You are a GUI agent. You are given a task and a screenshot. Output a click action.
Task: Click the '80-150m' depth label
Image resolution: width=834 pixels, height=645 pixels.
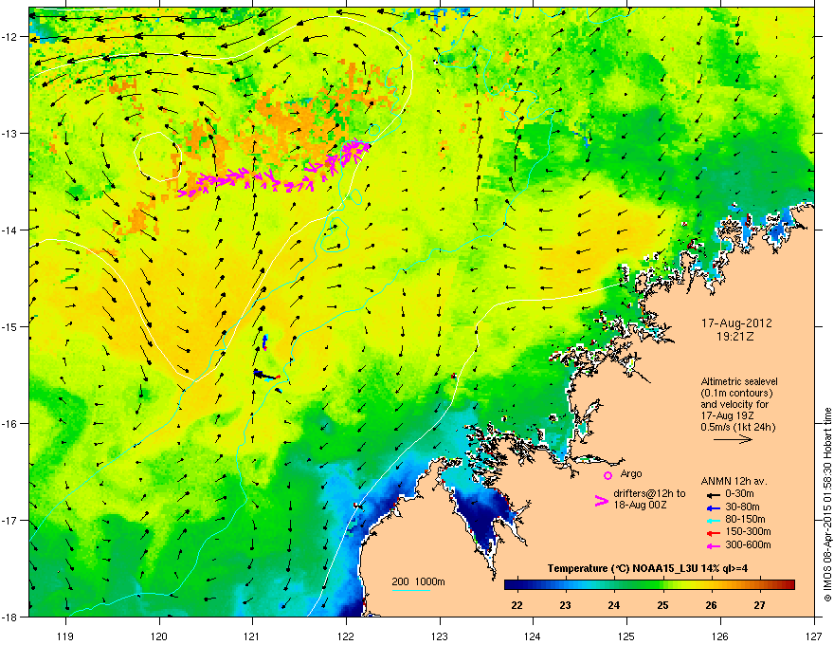click(x=745, y=520)
